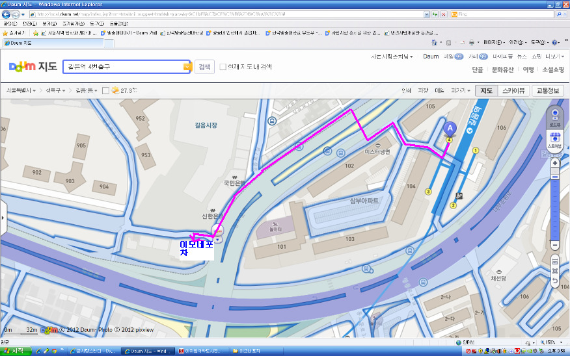The image size is (570, 356).
Task: Open the 더보기 services dropdown
Action: [555, 57]
